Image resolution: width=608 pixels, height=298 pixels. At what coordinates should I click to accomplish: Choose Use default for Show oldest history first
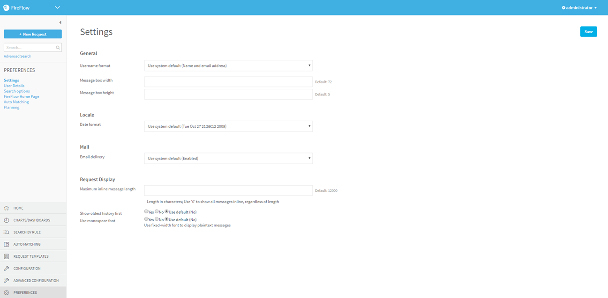click(x=166, y=211)
